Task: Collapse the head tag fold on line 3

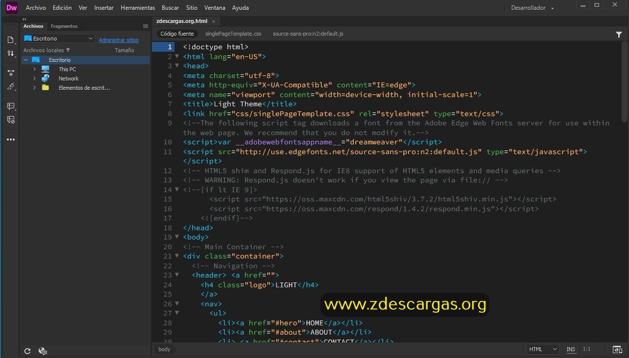Action: (177, 66)
